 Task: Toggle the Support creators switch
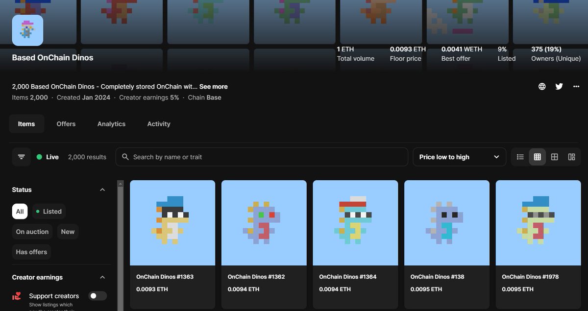98,296
